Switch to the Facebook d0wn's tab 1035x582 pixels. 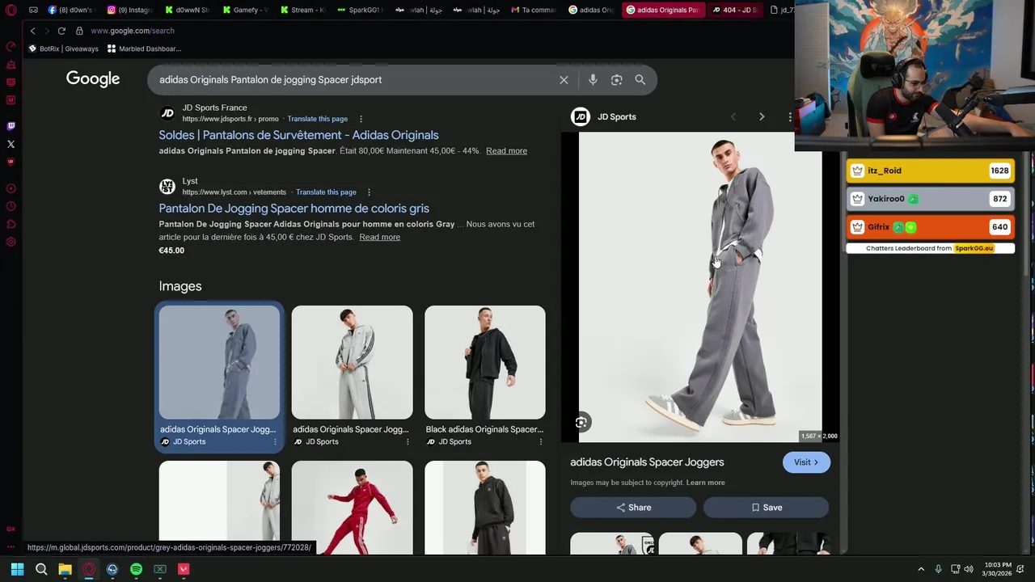click(x=71, y=10)
